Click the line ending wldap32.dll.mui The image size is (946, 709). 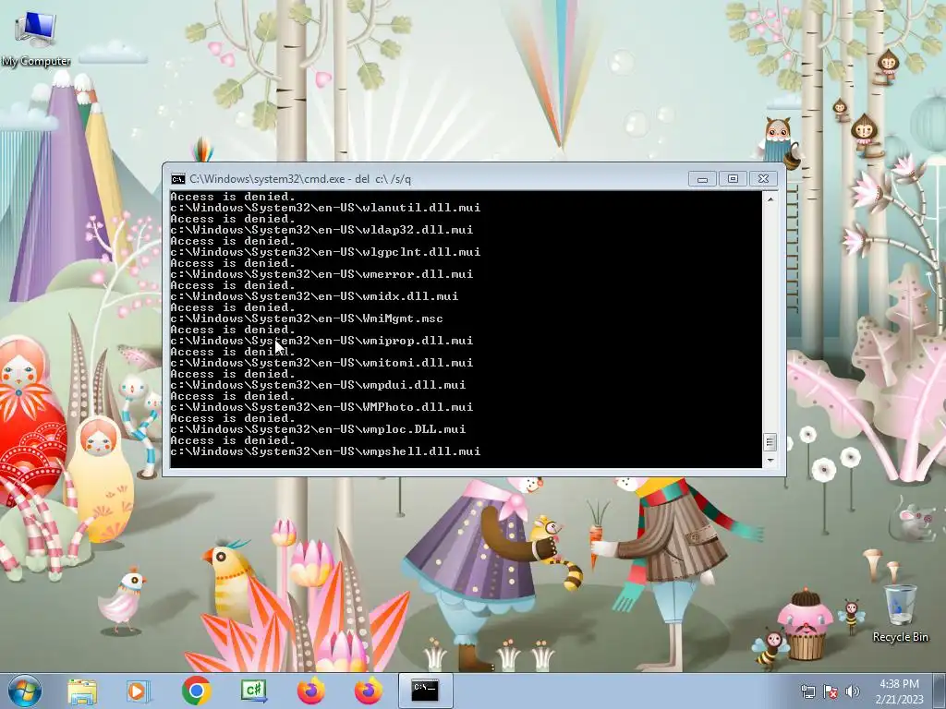pos(321,230)
